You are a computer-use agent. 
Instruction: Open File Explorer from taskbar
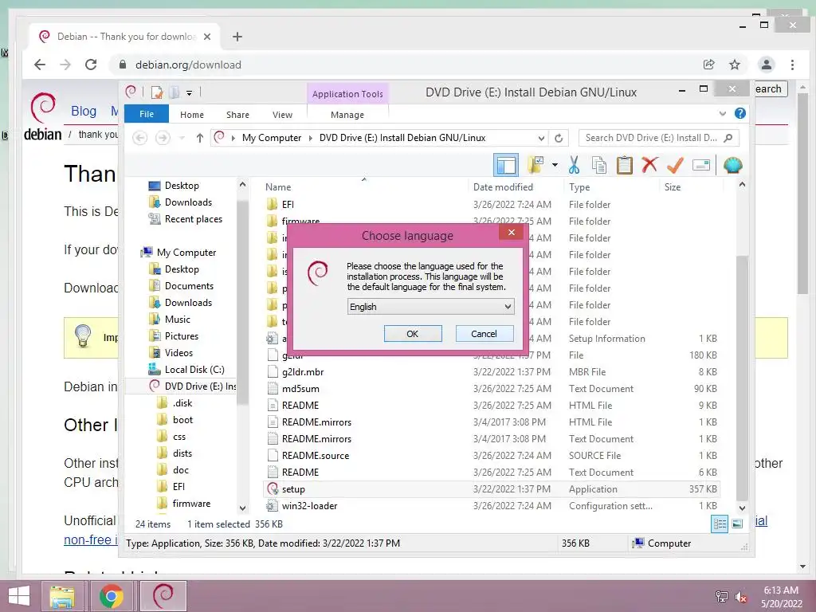coord(62,596)
